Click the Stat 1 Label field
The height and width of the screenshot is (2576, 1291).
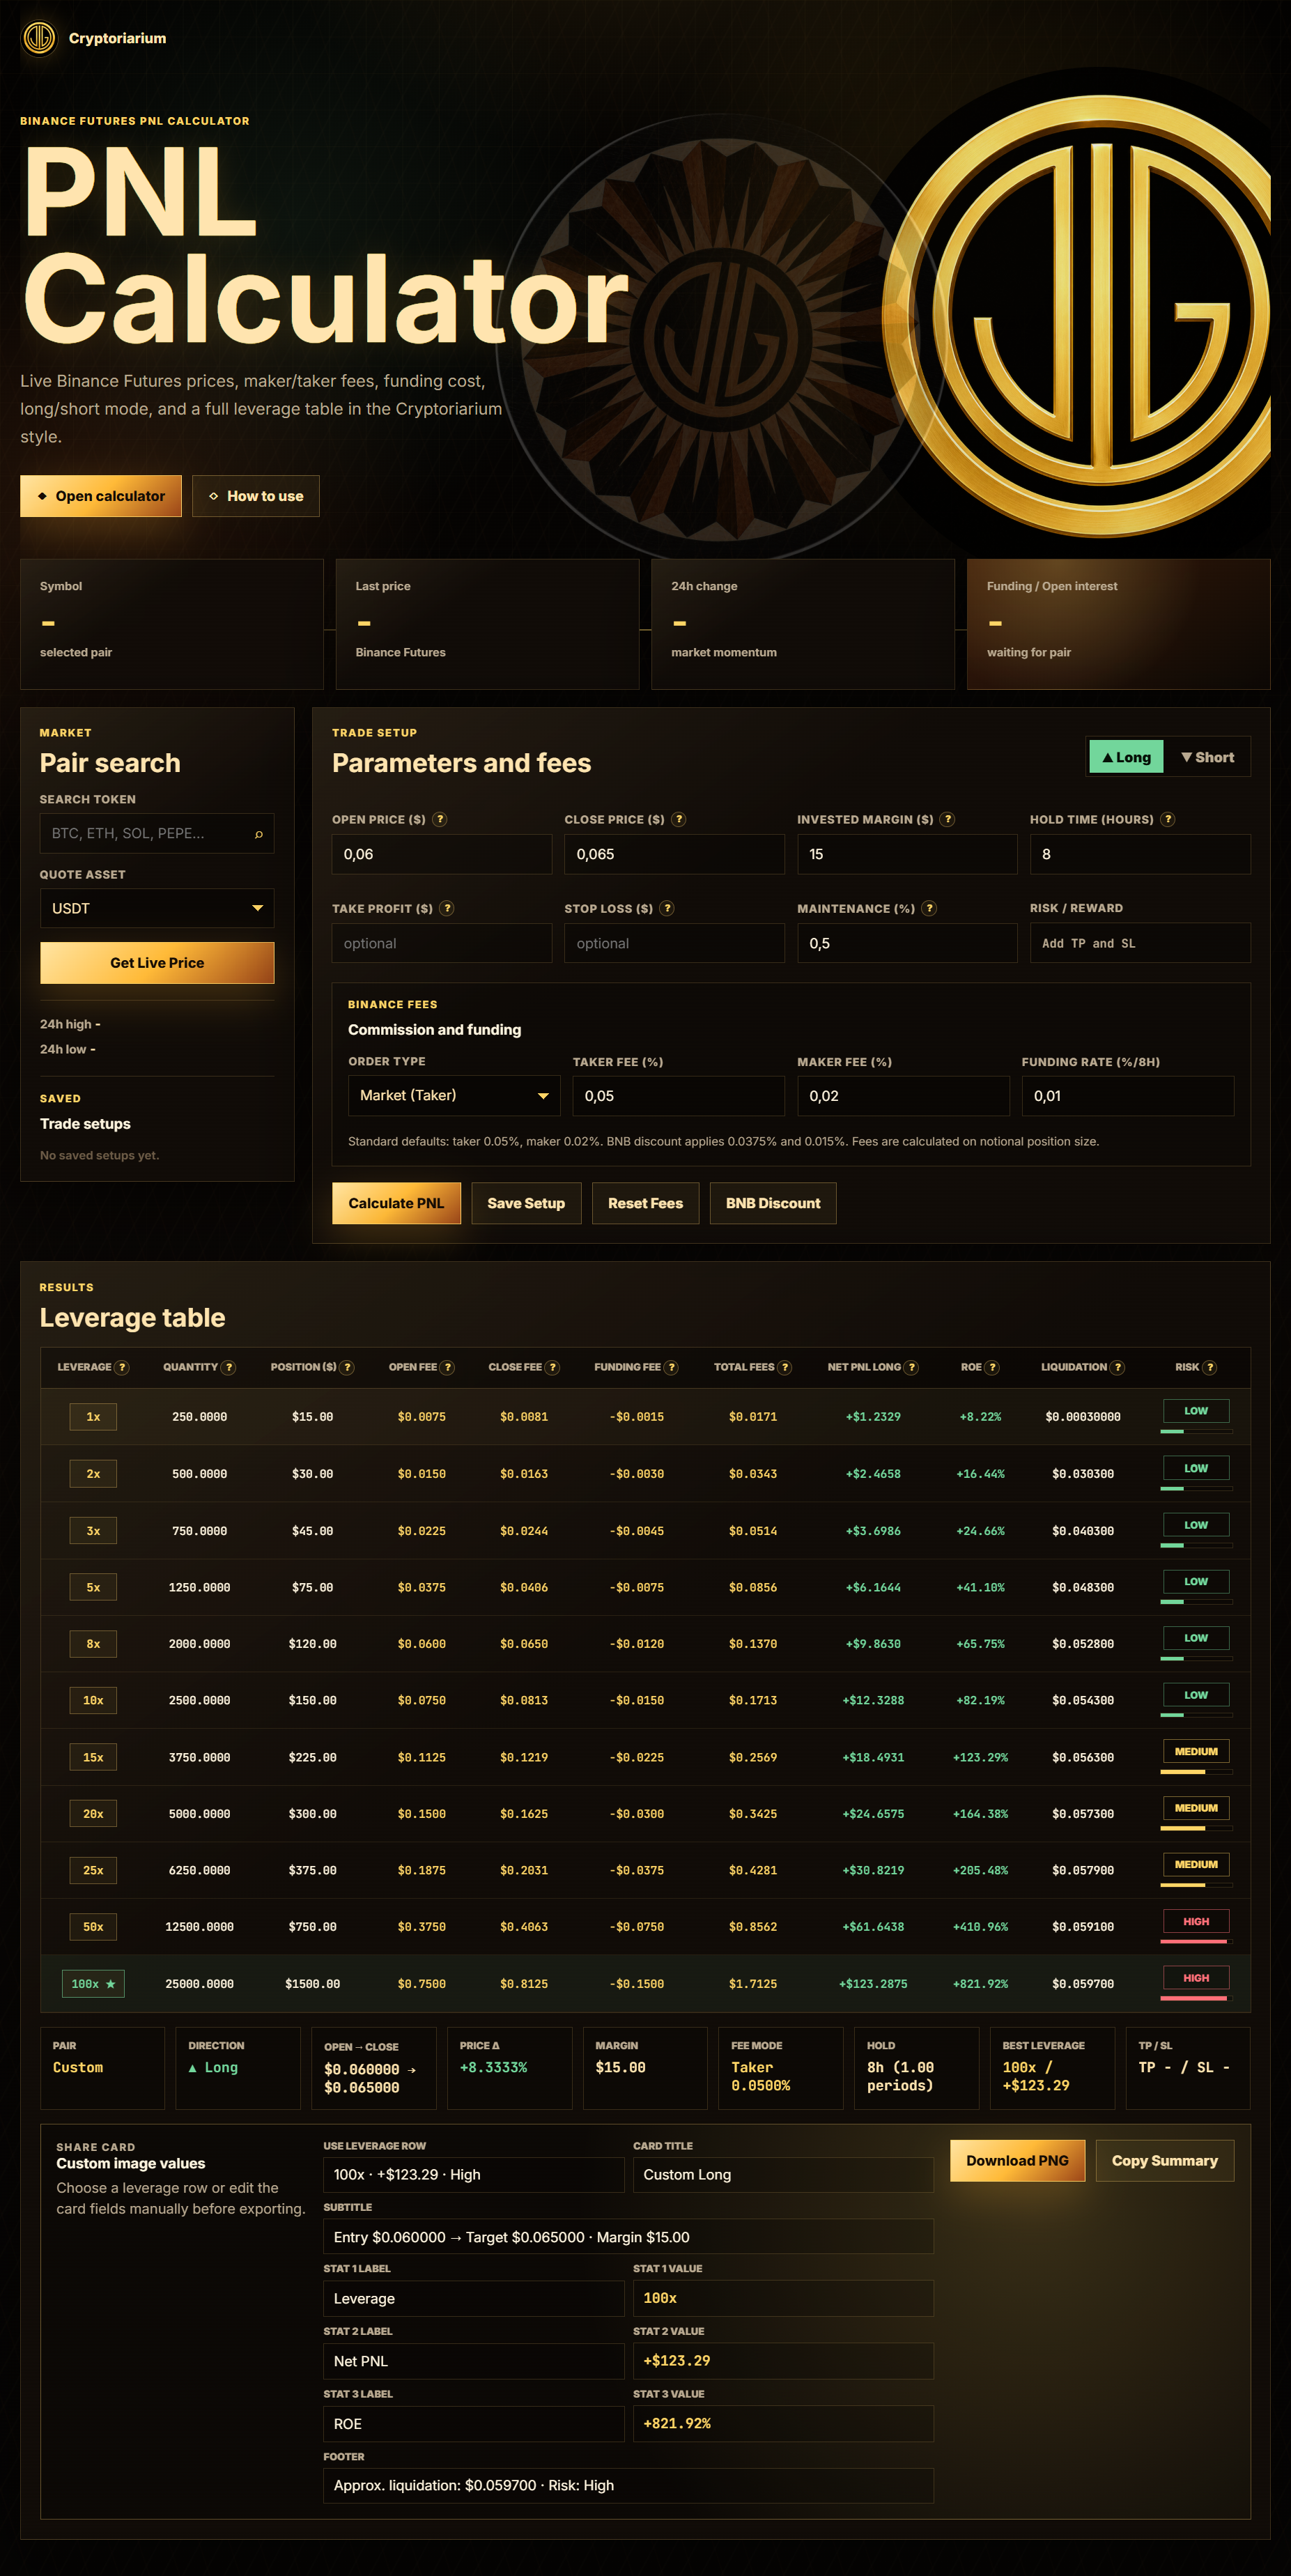click(473, 2298)
